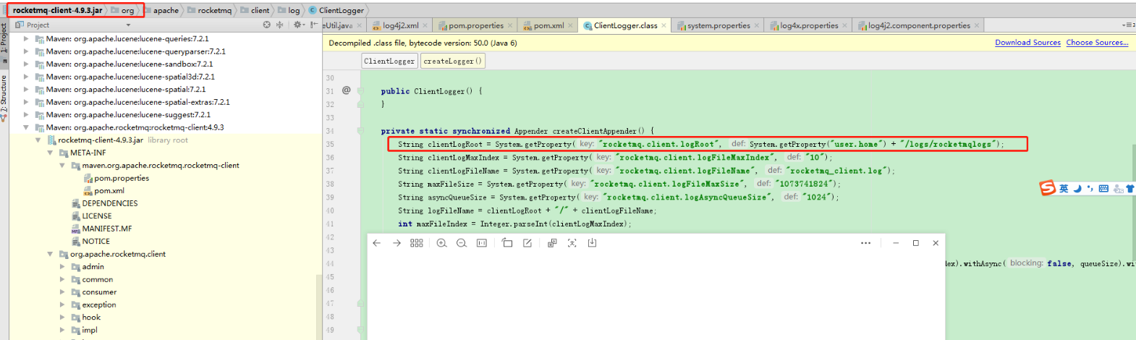This screenshot has height=340, width=1136.
Task: Click the hide Project panel icon
Action: click(x=313, y=25)
